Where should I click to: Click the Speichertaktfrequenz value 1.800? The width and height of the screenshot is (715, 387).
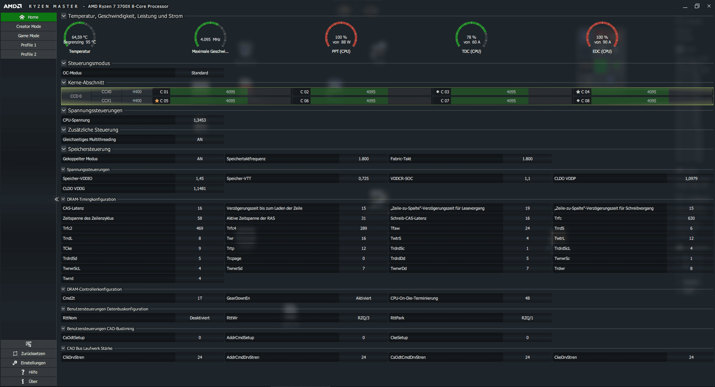point(363,159)
